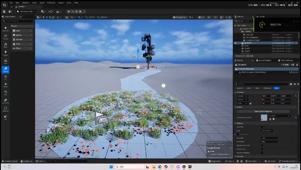301x170 pixels.
Task: Select the Favorites star category in Place Actors
Action: point(5,29)
